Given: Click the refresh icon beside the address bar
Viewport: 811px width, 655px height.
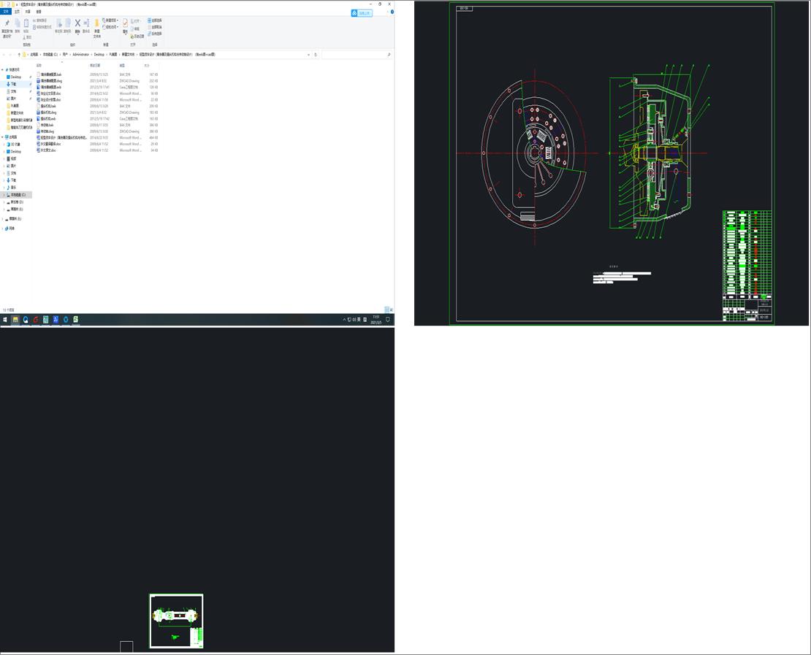Looking at the screenshot, I should point(316,54).
